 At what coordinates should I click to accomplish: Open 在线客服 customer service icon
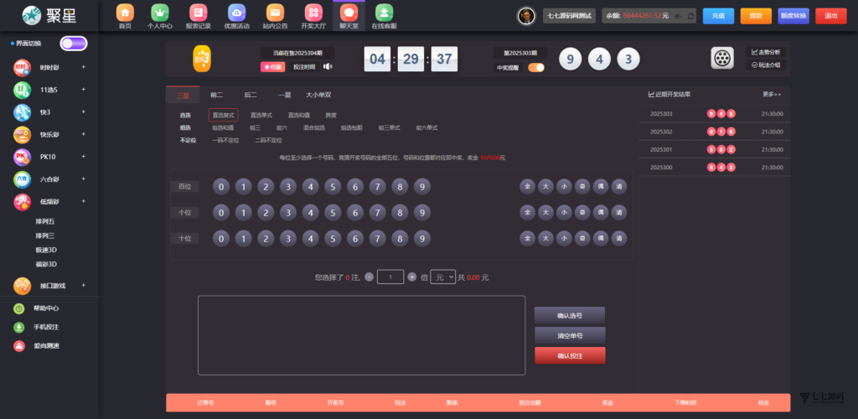(x=383, y=13)
